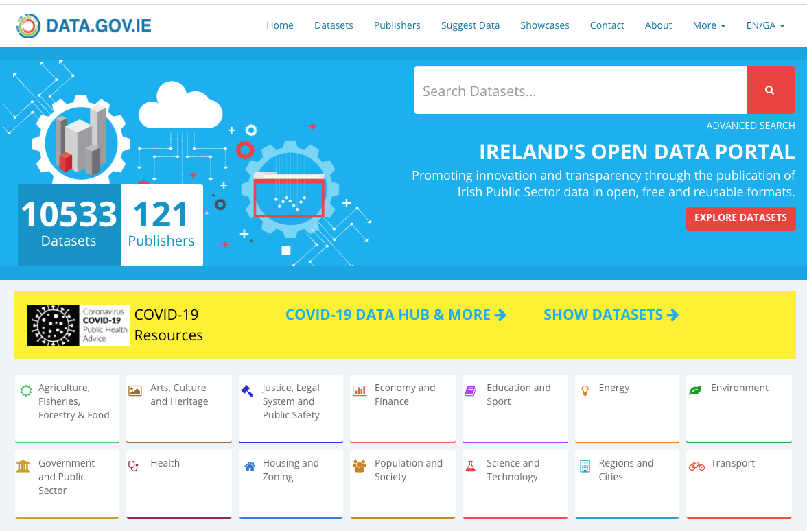807x531 pixels.
Task: Click the Arts, Culture picture icon
Action: pyautogui.click(x=134, y=390)
